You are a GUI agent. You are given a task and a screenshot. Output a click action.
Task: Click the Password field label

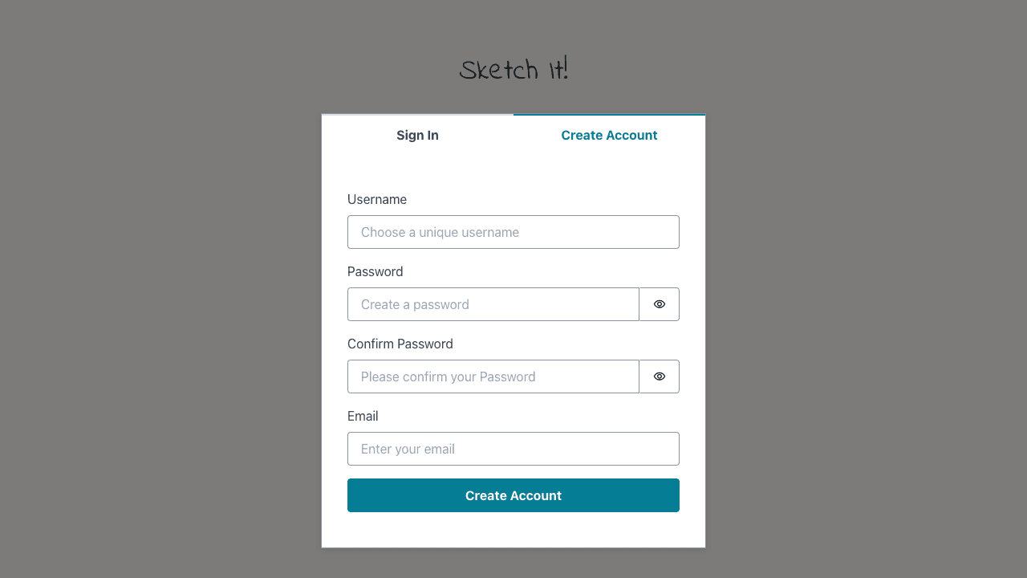[375, 271]
